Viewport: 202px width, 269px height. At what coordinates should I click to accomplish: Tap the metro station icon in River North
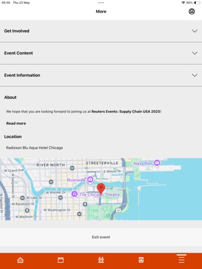72,168
